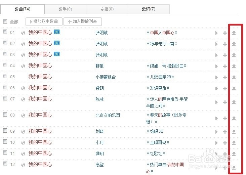
Task: Open MV icon for song 03
Action: [x=57, y=54]
